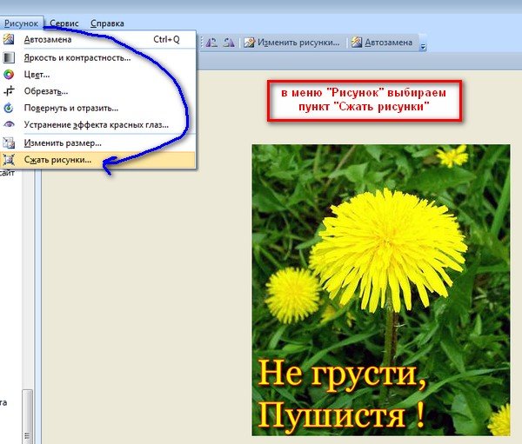Open the Сервис menu
Screen dimensions: 522x444
pos(64,23)
